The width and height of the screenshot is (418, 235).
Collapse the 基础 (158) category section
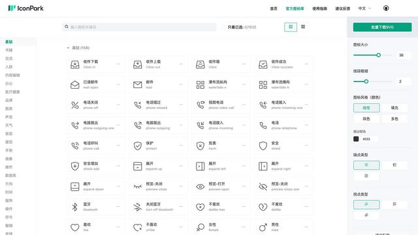tap(68, 48)
